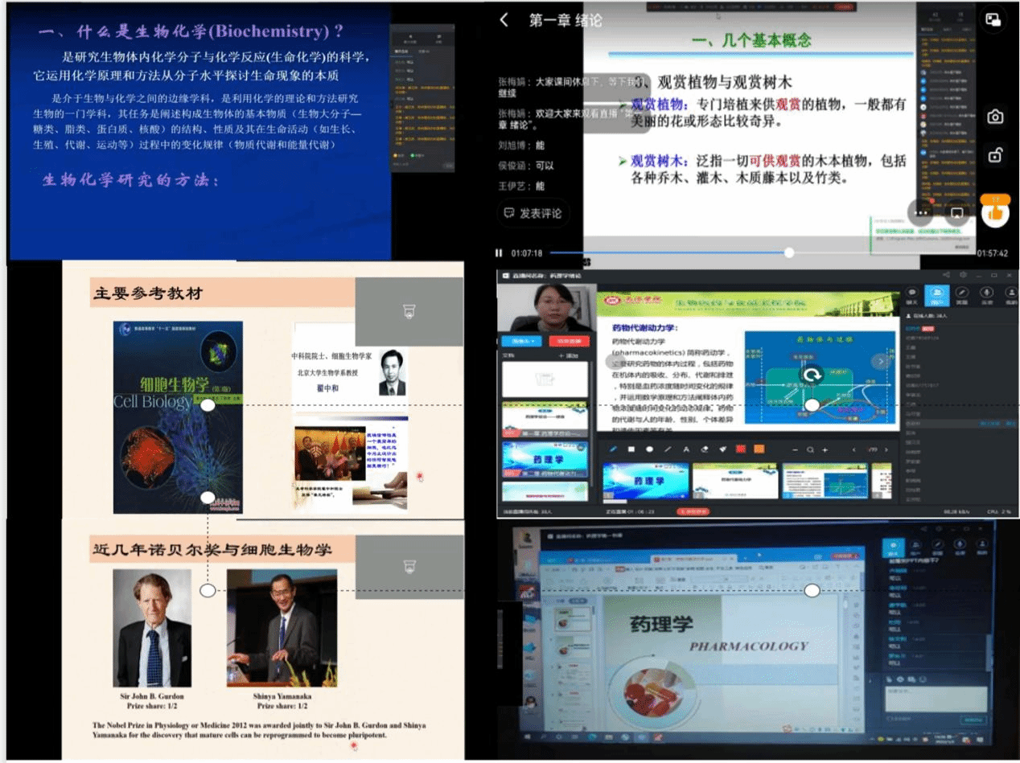Open the highlighted users tab
The image size is (1020, 763).
point(936,296)
